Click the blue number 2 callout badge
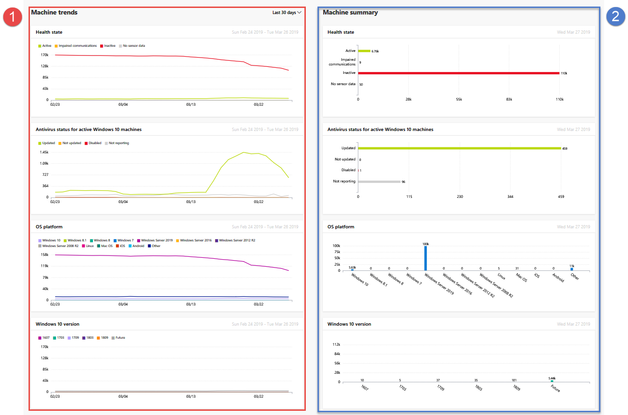The image size is (628, 415). click(x=615, y=16)
